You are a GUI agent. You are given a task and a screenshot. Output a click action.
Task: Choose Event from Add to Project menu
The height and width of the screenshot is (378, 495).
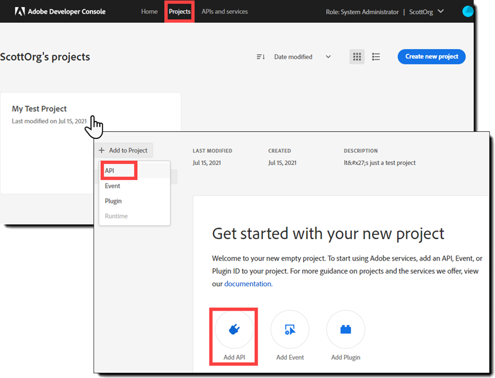pos(134,186)
